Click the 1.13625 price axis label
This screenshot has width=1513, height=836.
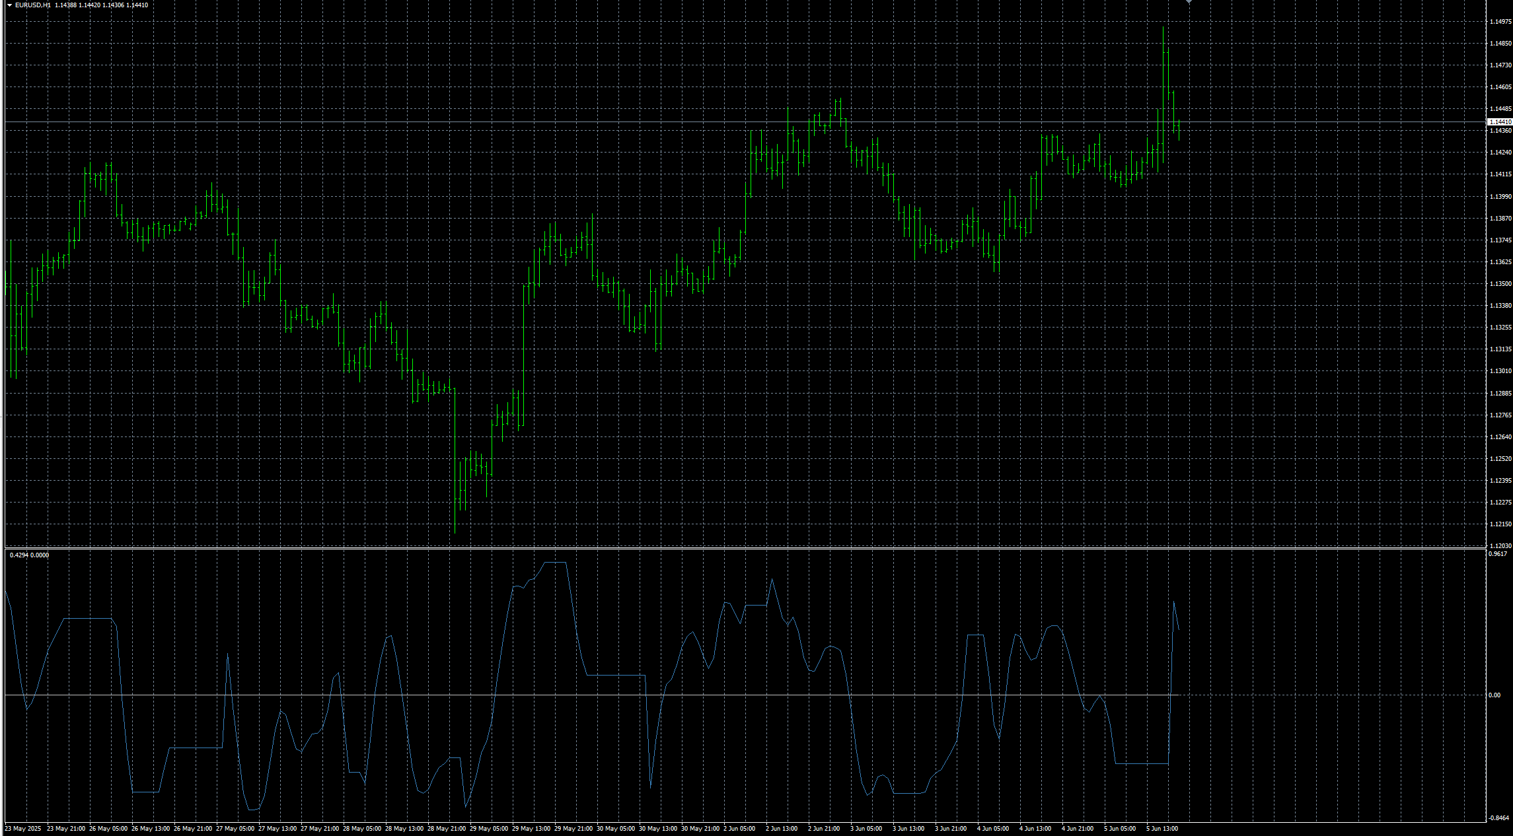pyautogui.click(x=1500, y=262)
